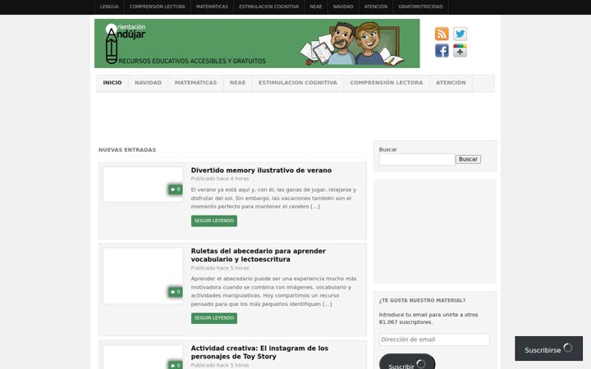The width and height of the screenshot is (591, 369).
Task: Select the MATEMÁTICAS tab in main navigation
Action: pos(195,83)
